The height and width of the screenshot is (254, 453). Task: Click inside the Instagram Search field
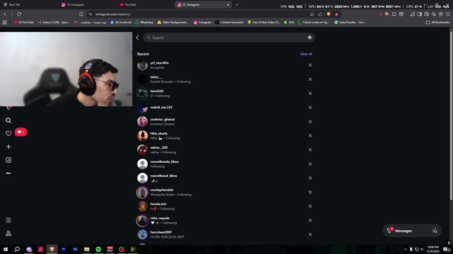click(x=229, y=37)
